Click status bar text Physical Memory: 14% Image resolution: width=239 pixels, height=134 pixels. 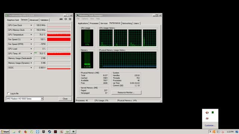pos(127,100)
